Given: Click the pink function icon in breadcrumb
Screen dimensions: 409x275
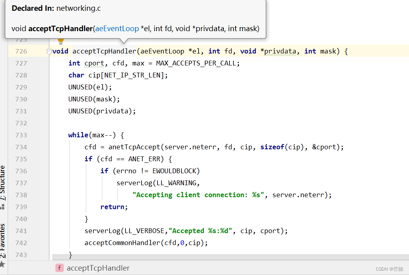Looking at the screenshot, I should pyautogui.click(x=60, y=268).
